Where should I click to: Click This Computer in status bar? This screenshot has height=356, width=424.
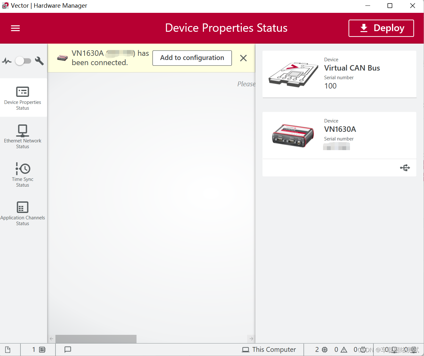269,350
